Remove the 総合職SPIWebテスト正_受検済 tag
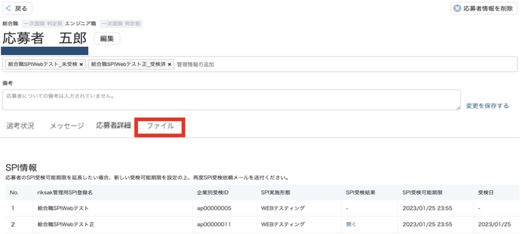Screen dimensions: 521x234 pyautogui.click(x=170, y=64)
